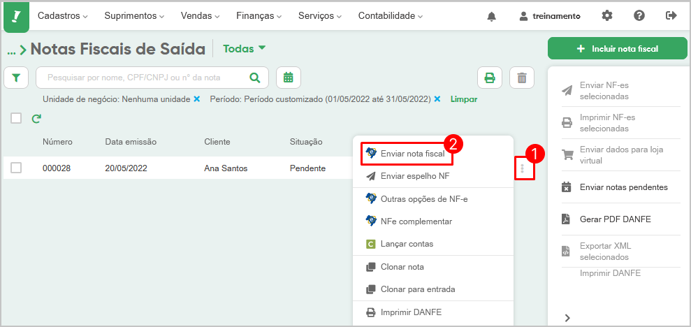This screenshot has width=691, height=327.
Task: Click the printer icon above list
Action: coord(490,78)
